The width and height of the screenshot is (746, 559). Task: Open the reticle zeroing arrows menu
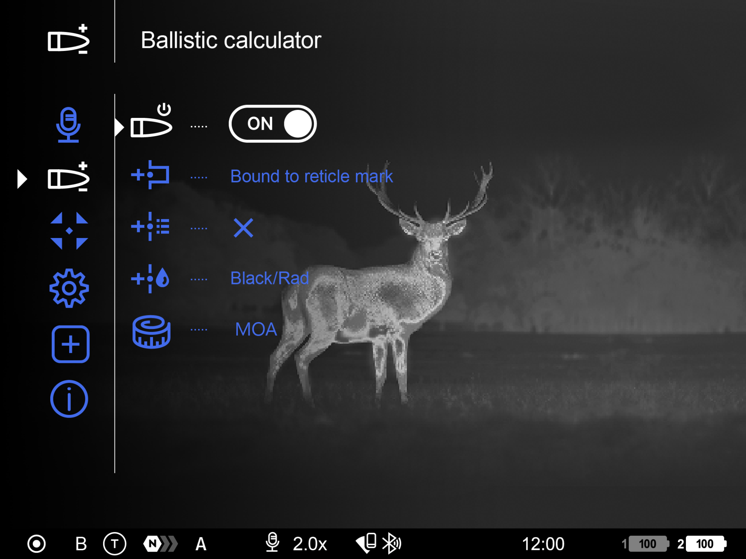[x=69, y=231]
